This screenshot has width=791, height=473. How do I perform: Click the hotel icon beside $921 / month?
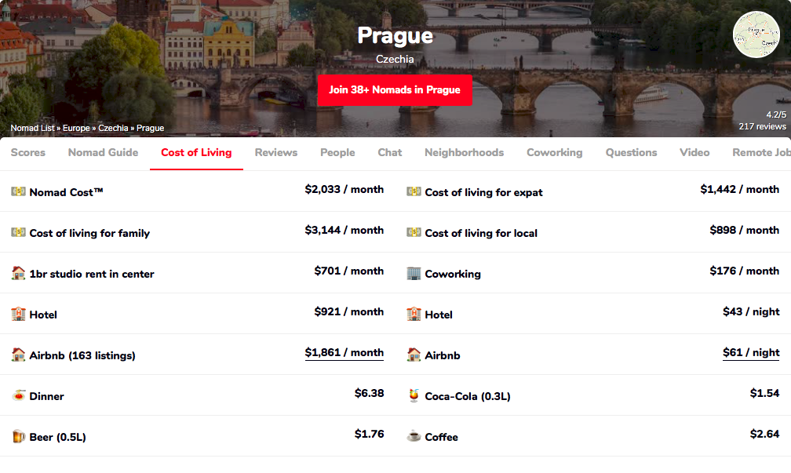coord(18,314)
